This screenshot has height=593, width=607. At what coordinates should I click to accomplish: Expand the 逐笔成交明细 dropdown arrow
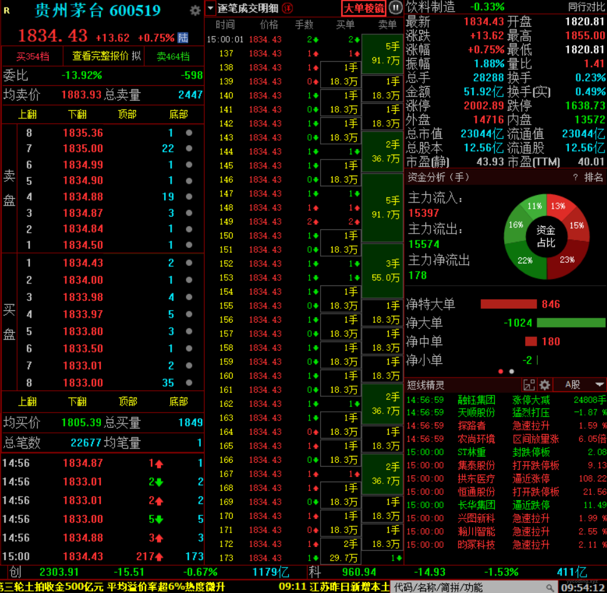pos(210,7)
